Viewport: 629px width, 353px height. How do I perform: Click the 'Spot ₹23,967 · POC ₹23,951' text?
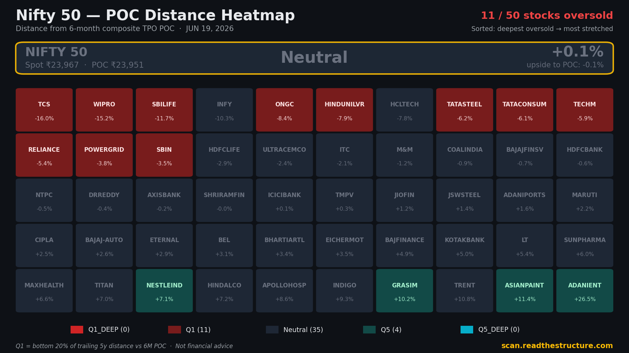click(x=84, y=65)
